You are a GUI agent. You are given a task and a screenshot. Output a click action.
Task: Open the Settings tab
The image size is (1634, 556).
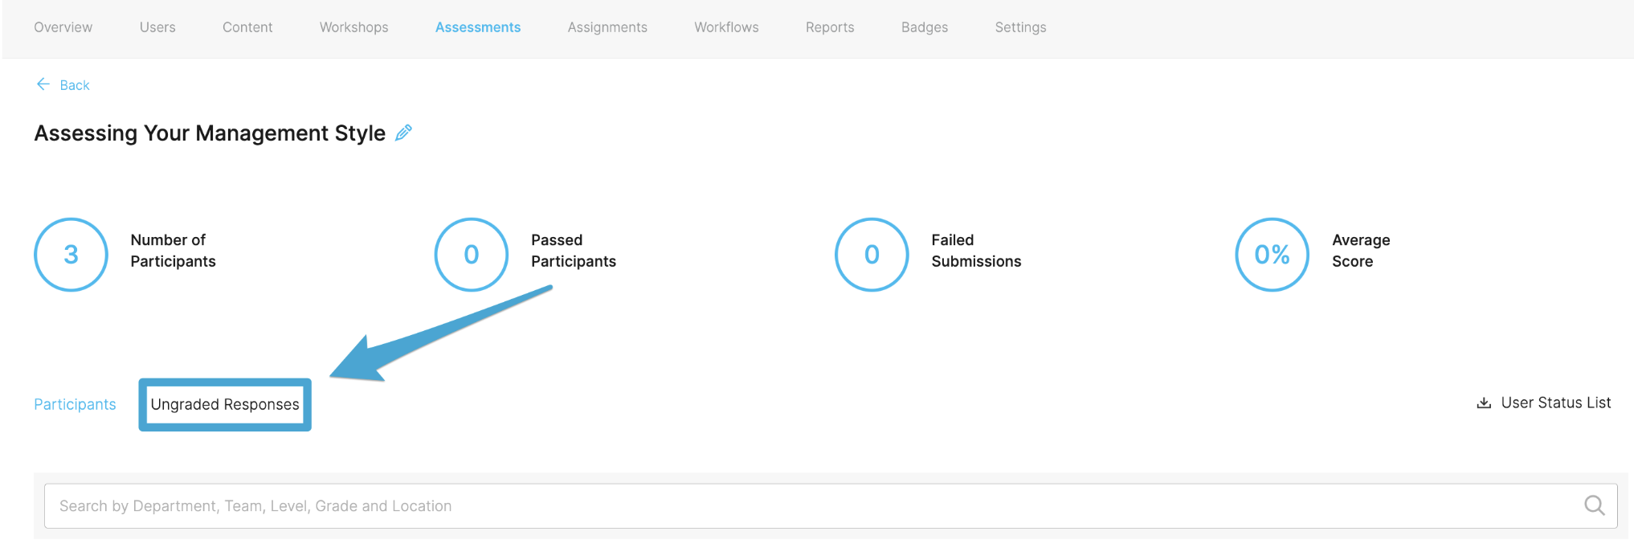pyautogui.click(x=1021, y=27)
